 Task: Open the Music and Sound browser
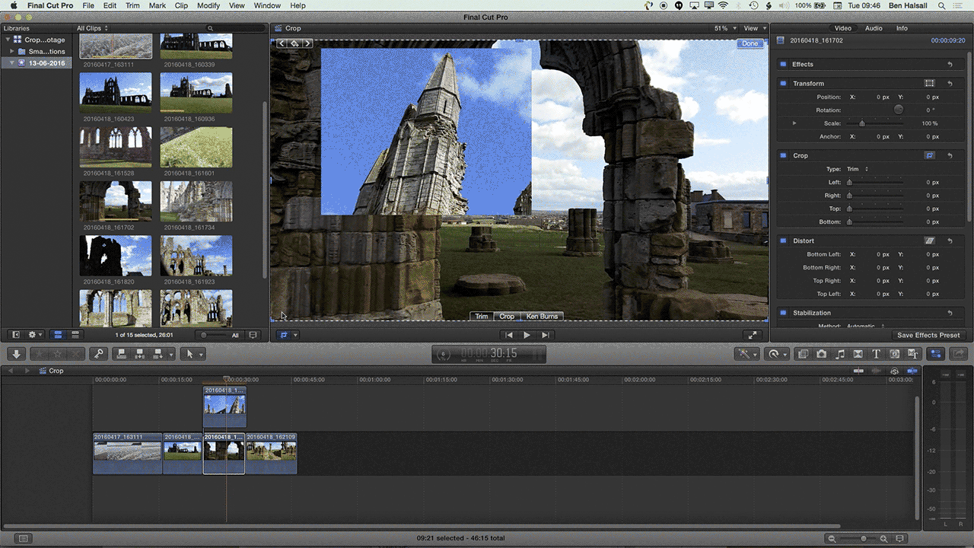(841, 353)
